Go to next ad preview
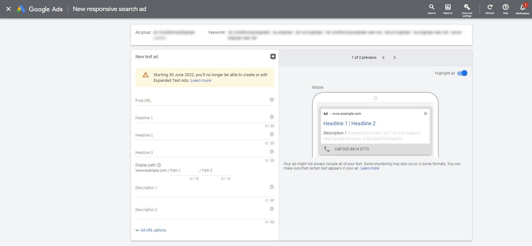The height and width of the screenshot is (246, 532). pos(395,58)
